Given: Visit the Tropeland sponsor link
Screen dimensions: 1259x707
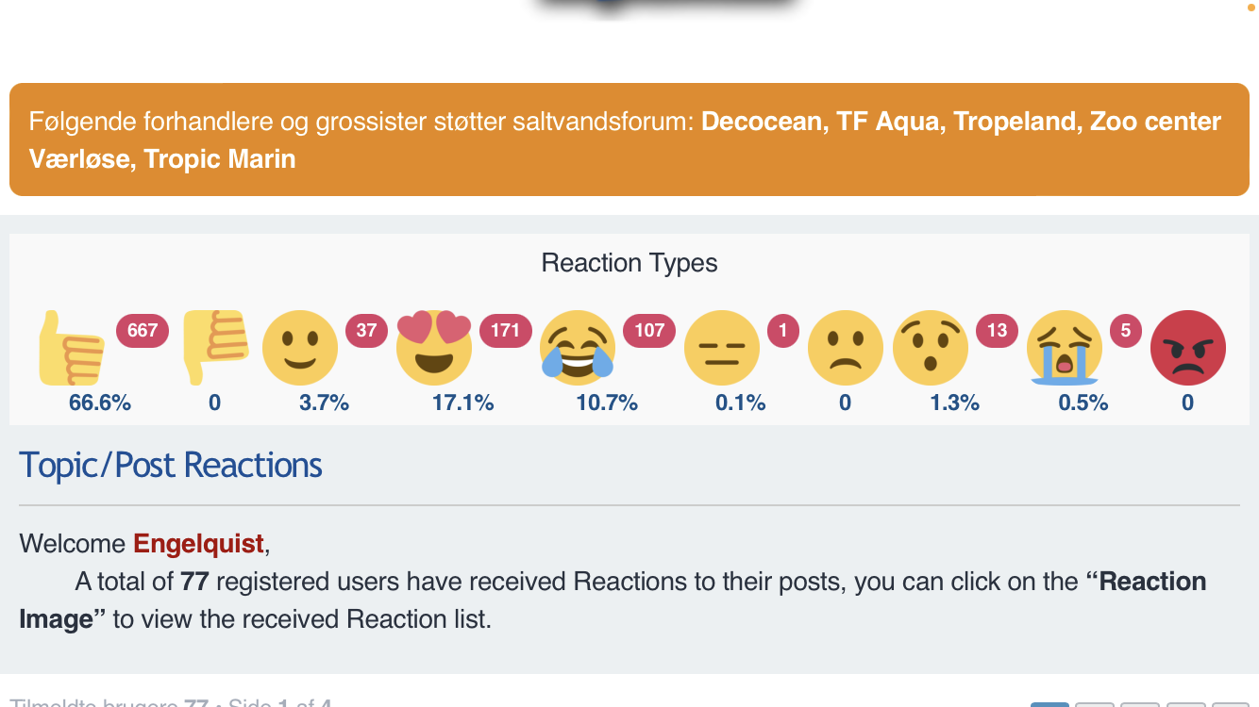Looking at the screenshot, I should 1015,122.
